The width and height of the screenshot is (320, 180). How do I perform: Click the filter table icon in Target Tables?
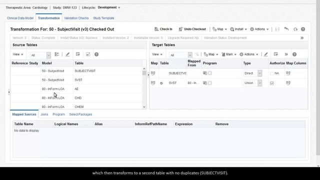pos(276,54)
